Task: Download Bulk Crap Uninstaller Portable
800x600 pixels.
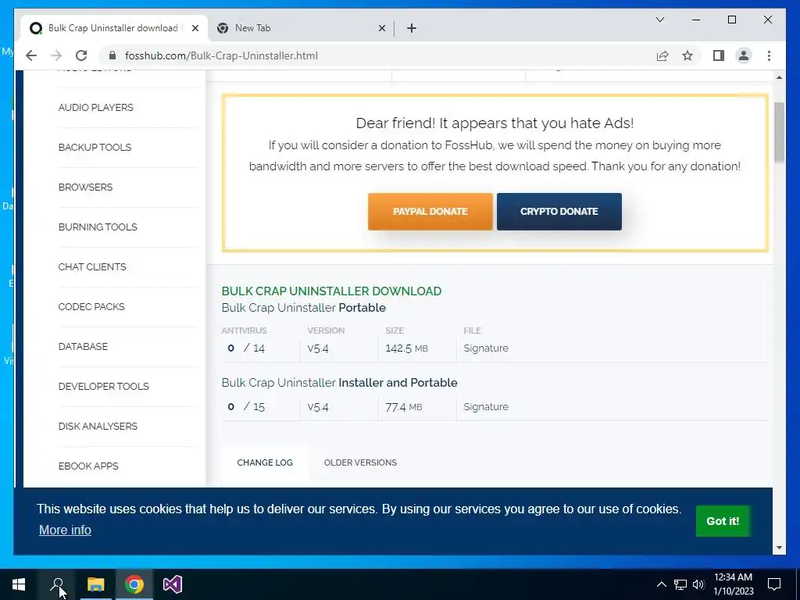Action: click(x=304, y=308)
